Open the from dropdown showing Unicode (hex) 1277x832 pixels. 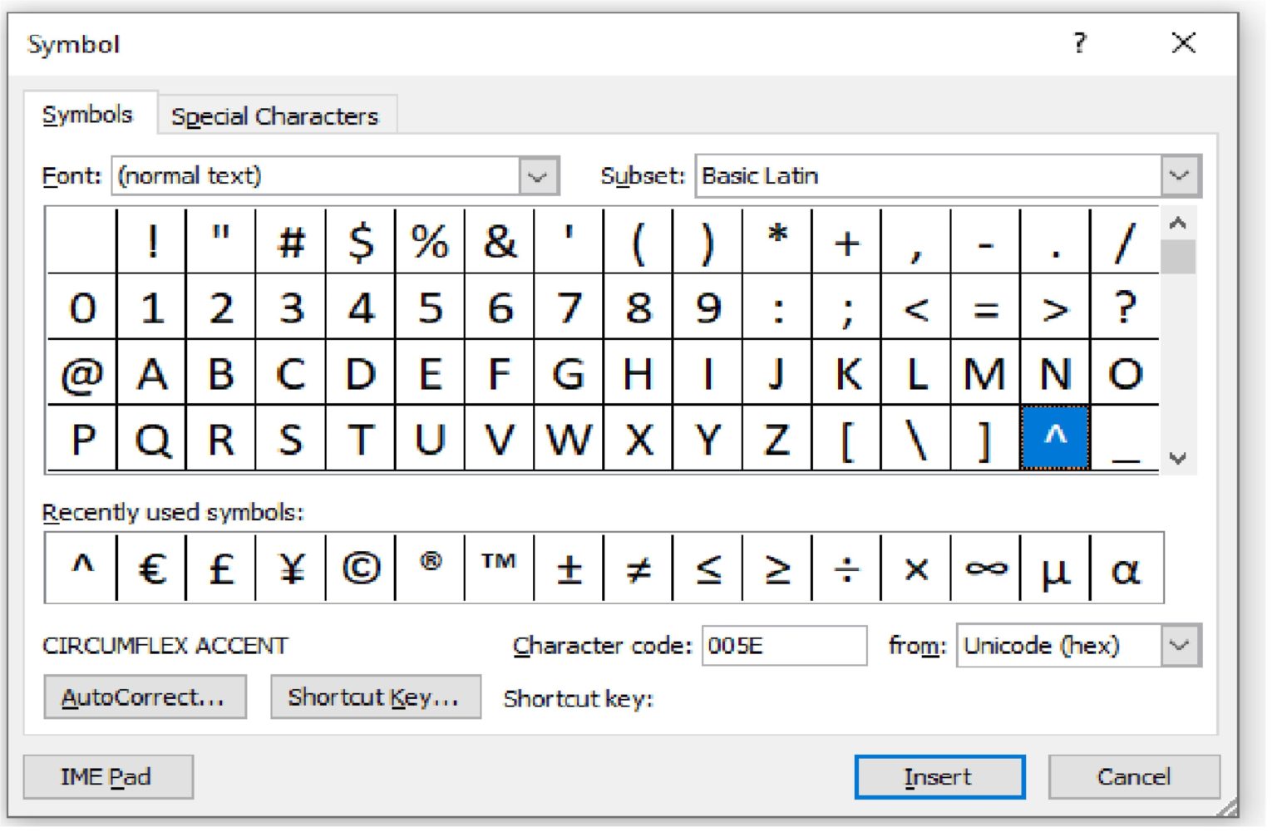1180,645
